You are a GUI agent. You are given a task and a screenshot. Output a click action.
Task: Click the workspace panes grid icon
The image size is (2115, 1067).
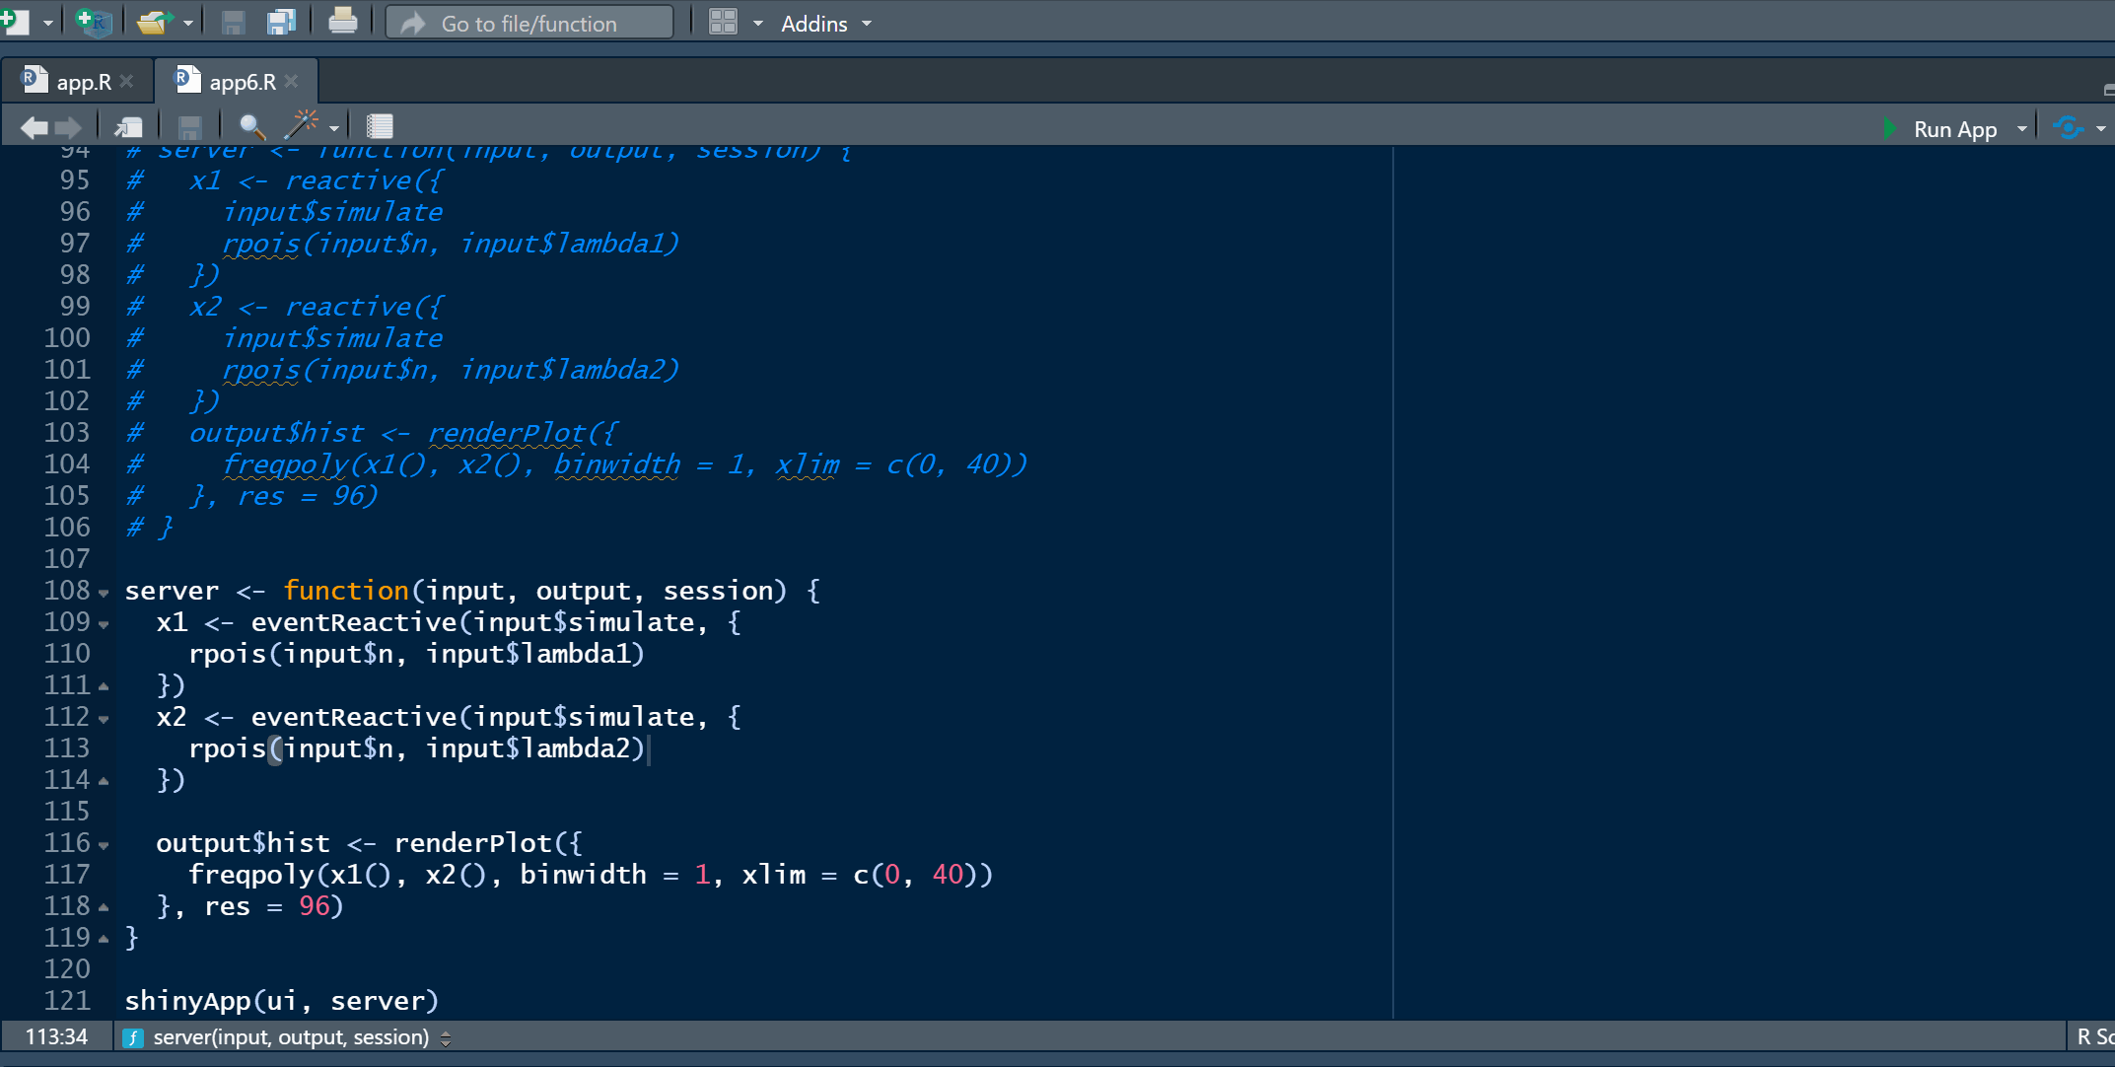coord(724,23)
